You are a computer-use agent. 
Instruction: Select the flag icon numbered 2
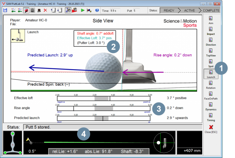tap(20, 10)
